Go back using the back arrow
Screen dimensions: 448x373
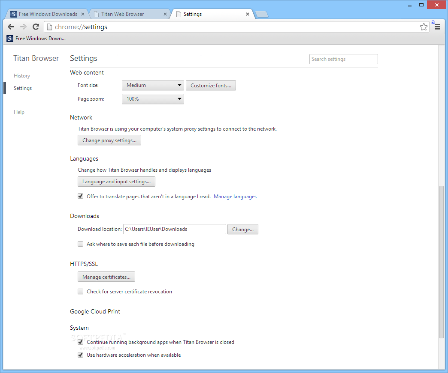pos(11,27)
